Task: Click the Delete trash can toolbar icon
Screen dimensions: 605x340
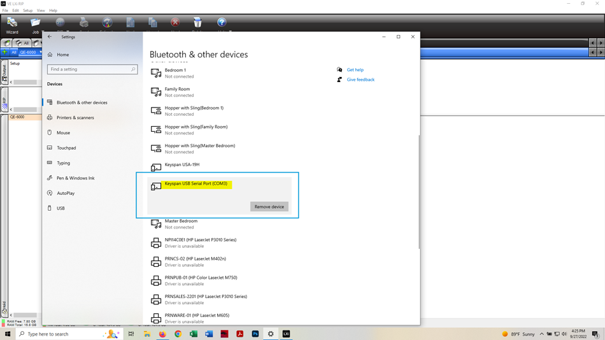Action: tap(197, 24)
